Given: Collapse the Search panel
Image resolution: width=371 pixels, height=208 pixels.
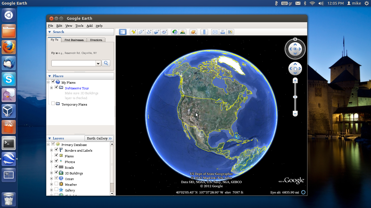Looking at the screenshot, I should [x=49, y=32].
